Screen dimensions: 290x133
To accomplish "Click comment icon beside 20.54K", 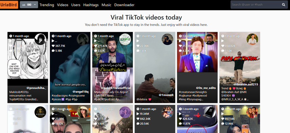I will (138, 124).
